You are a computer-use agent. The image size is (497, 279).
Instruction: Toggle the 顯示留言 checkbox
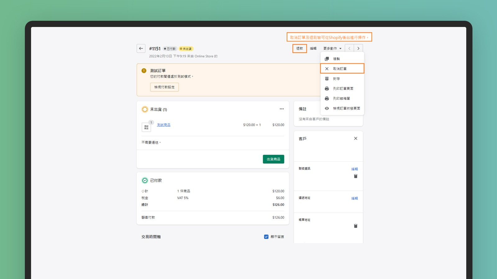tap(266, 237)
